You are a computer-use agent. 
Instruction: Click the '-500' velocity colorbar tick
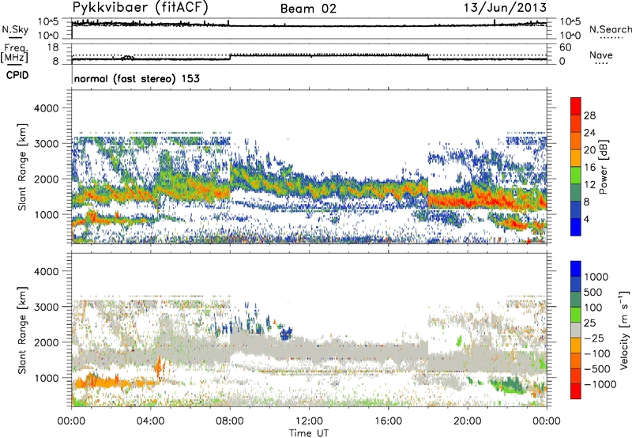click(596, 368)
